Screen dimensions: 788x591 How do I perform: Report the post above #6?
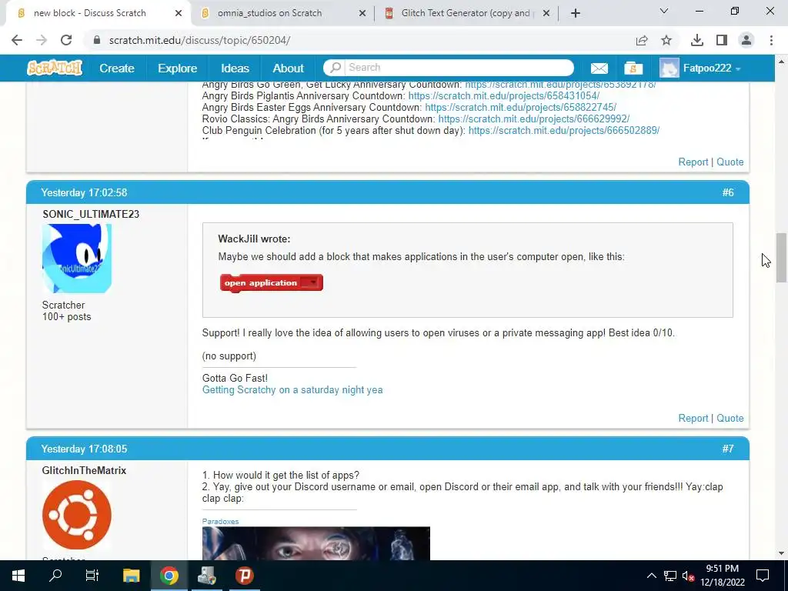[693, 162]
